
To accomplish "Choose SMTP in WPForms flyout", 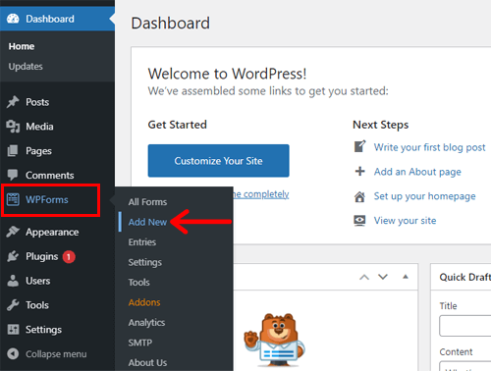I will pos(140,343).
